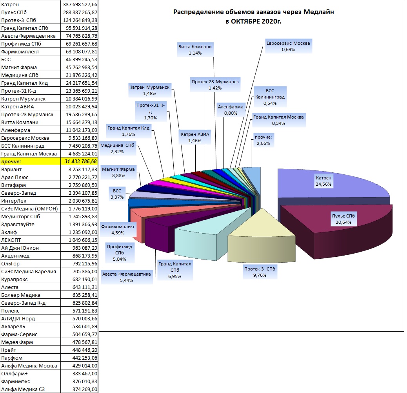Select the Профитмед СПб table cell

tap(30, 44)
